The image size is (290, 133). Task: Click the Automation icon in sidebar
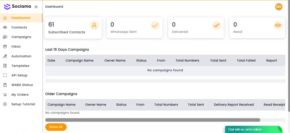point(5,56)
